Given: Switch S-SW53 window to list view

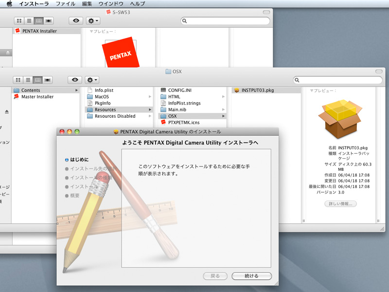Looking at the screenshot, I should [29, 21].
